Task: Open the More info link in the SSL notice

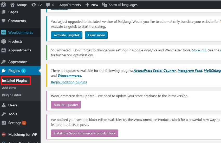Action: coord(199,50)
